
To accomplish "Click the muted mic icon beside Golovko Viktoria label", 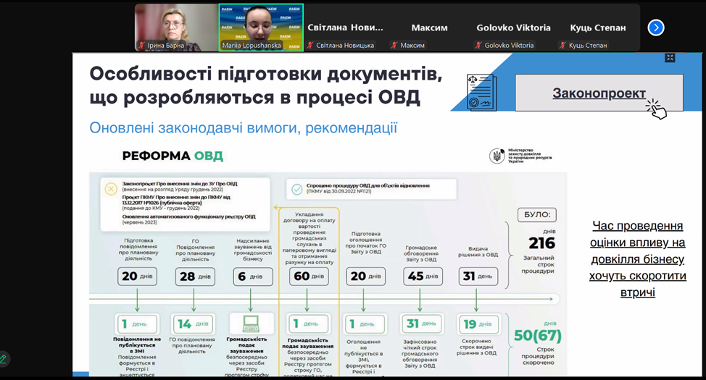I will click(478, 45).
